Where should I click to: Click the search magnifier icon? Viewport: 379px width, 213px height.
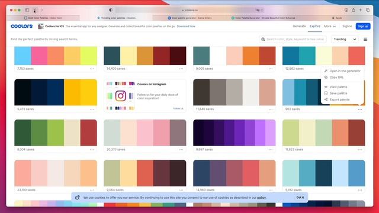(x=263, y=39)
